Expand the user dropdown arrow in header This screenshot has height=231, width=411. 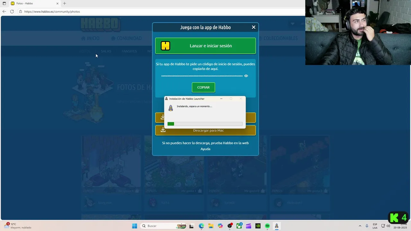293,24
